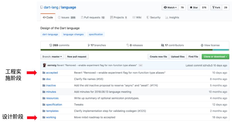Open the Watch dropdown
The image size is (232, 122).
pos(170,7)
